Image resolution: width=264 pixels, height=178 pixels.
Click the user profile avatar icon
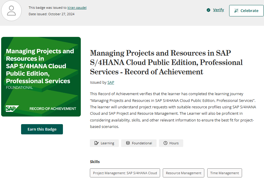(x=11, y=11)
